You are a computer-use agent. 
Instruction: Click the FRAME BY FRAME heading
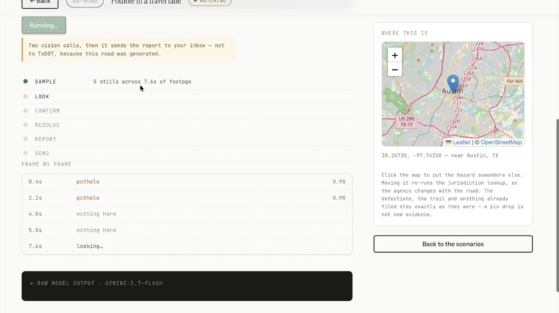click(46, 164)
